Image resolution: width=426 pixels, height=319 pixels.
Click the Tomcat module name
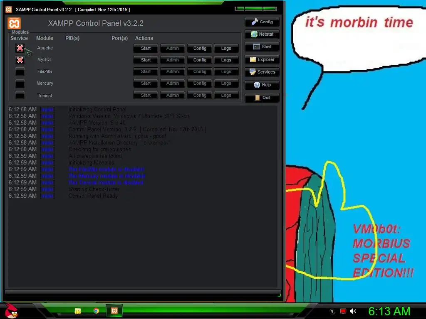coord(45,96)
